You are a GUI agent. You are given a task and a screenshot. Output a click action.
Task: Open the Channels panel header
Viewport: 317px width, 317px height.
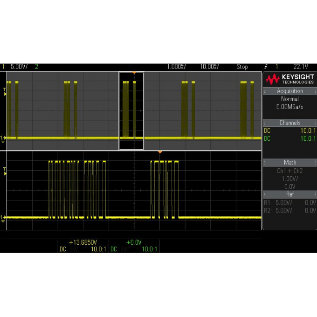289,123
